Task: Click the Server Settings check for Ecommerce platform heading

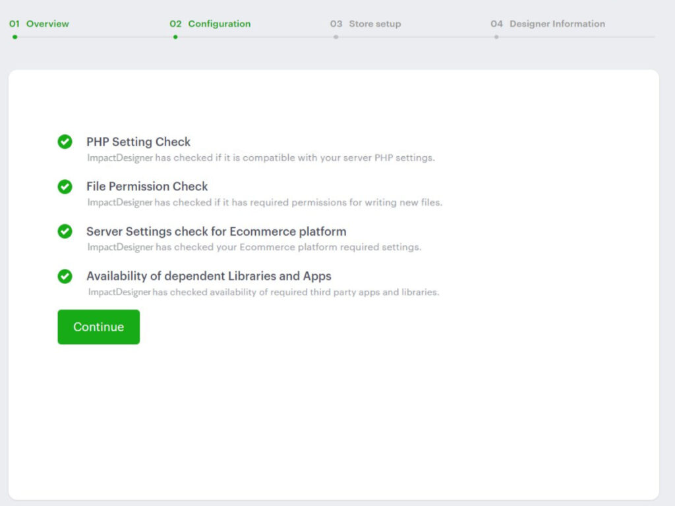Action: (216, 231)
